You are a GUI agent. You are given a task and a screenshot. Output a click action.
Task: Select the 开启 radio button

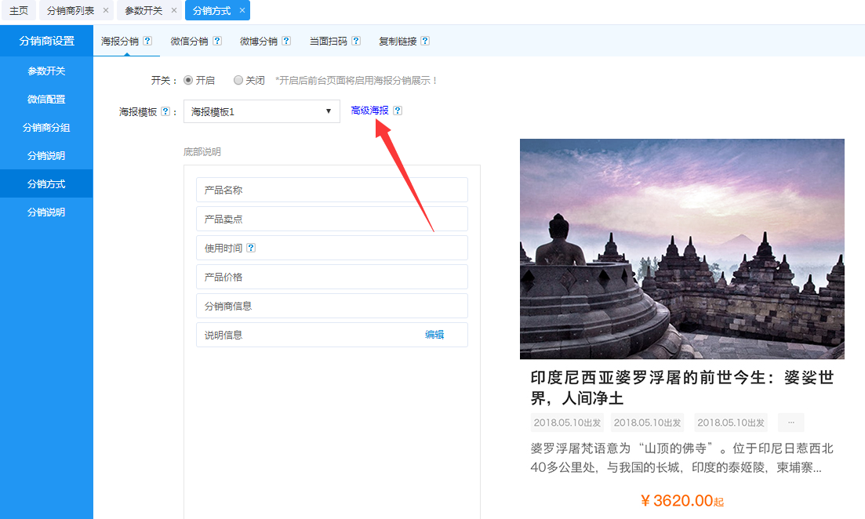188,80
